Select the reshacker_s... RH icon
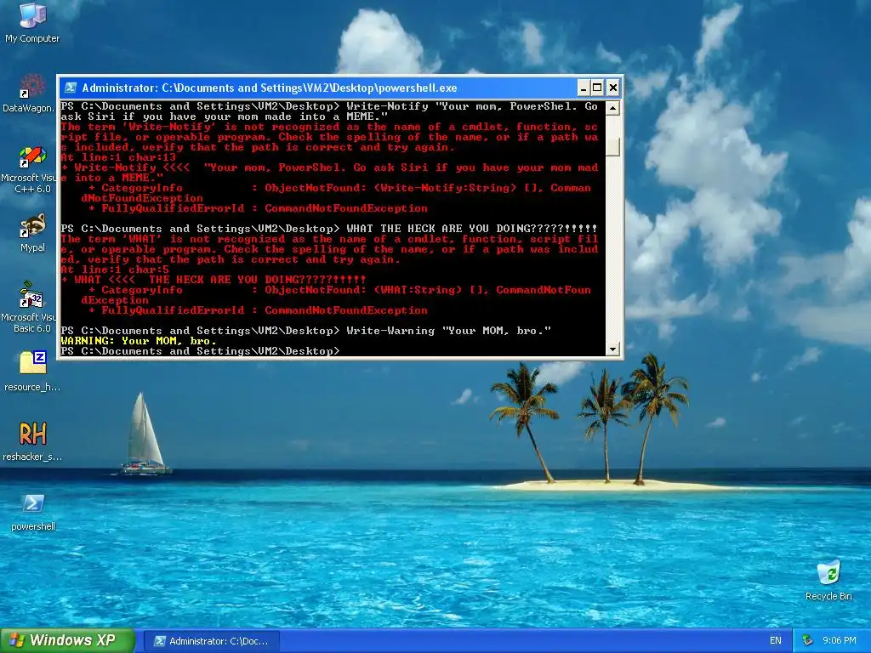 click(32, 441)
